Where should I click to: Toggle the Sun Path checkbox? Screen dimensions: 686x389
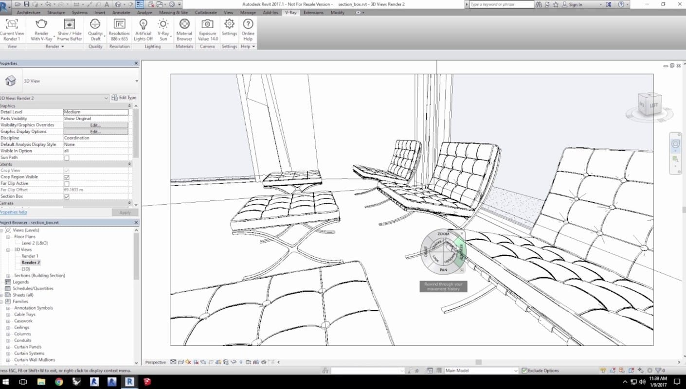tap(67, 158)
